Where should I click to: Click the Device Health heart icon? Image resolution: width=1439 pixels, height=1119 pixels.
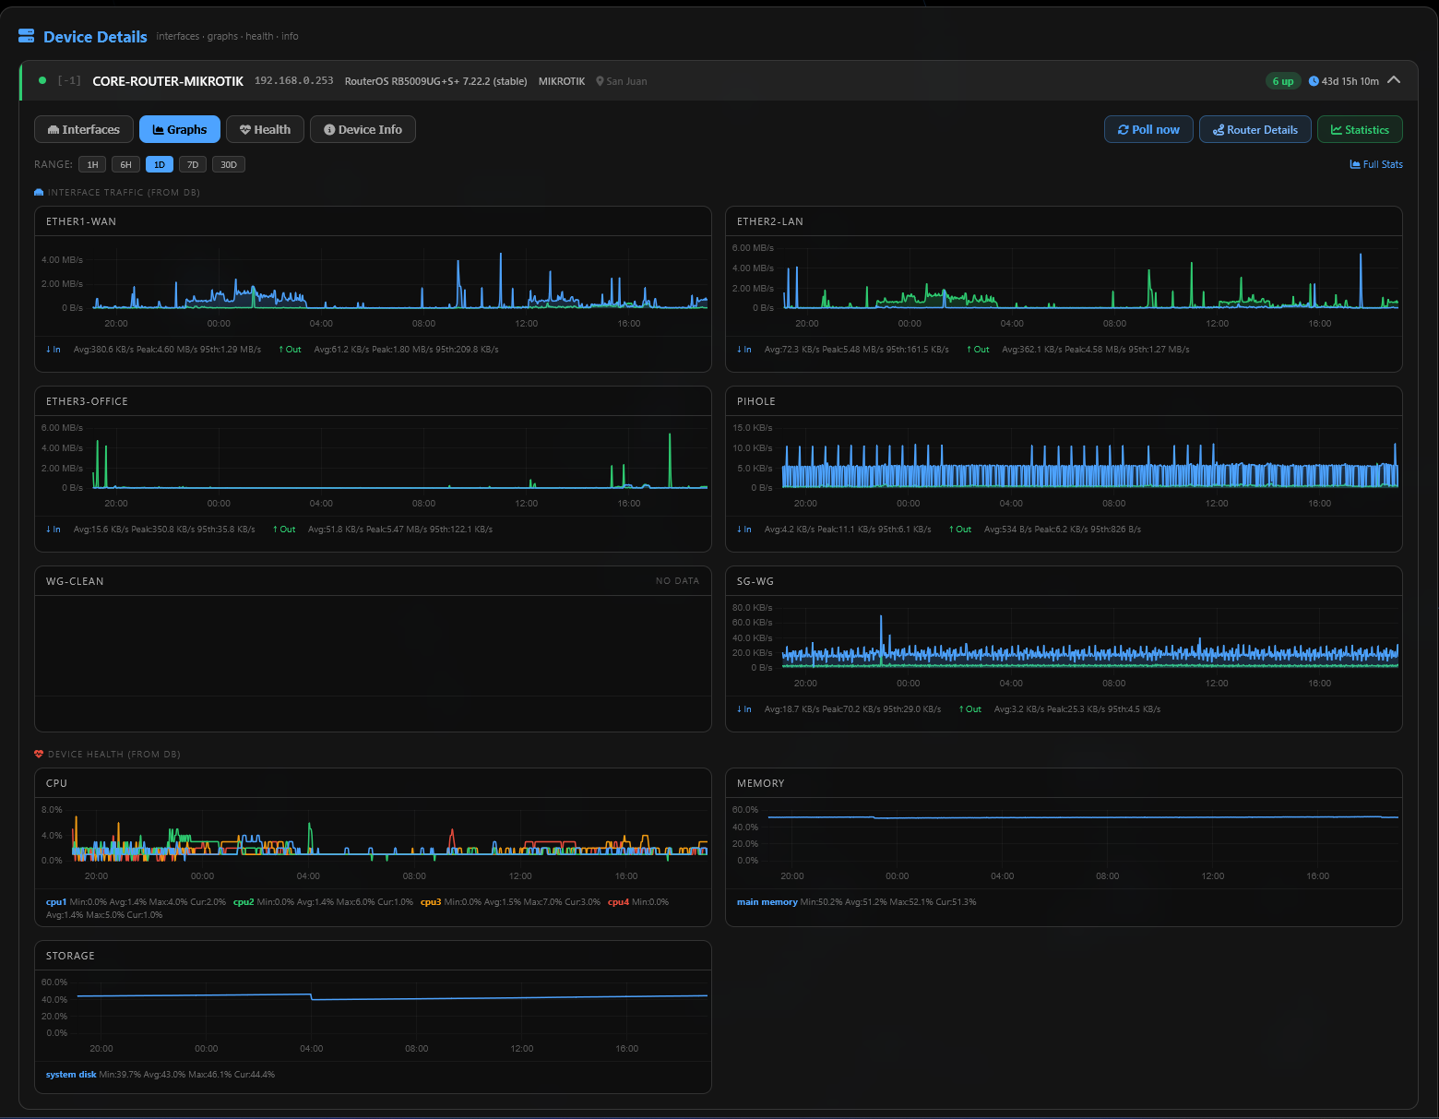pos(39,754)
